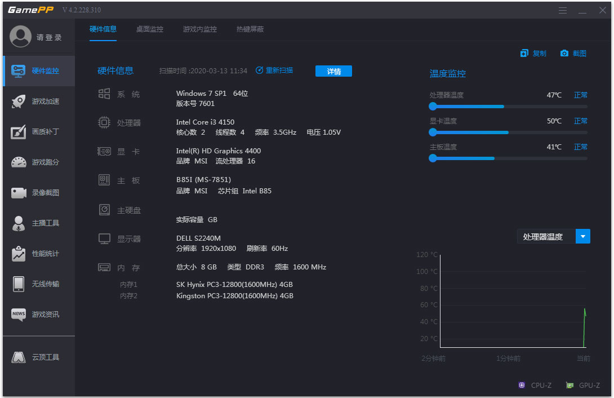Image resolution: width=614 pixels, height=398 pixels.
Task: Open 游戏加速 rocket icon in sidebar
Action: 19,101
